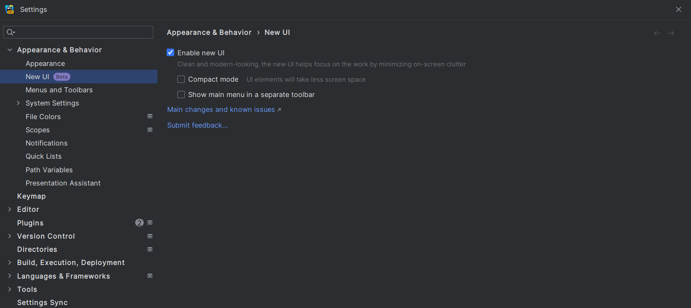Screen dimensions: 691x308
Task: Close the Settings dialog window
Action: [679, 9]
